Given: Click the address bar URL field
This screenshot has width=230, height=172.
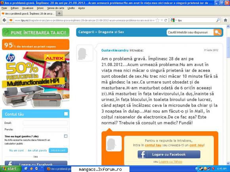Looking at the screenshot, I should [x=84, y=20].
